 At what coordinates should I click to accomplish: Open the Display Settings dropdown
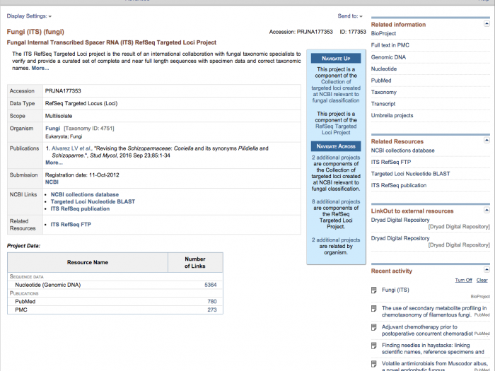(x=29, y=16)
